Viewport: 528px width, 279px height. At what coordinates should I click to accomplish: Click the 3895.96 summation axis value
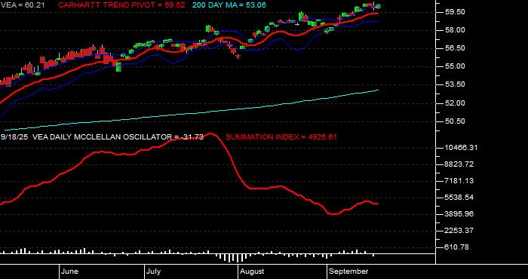(459, 214)
